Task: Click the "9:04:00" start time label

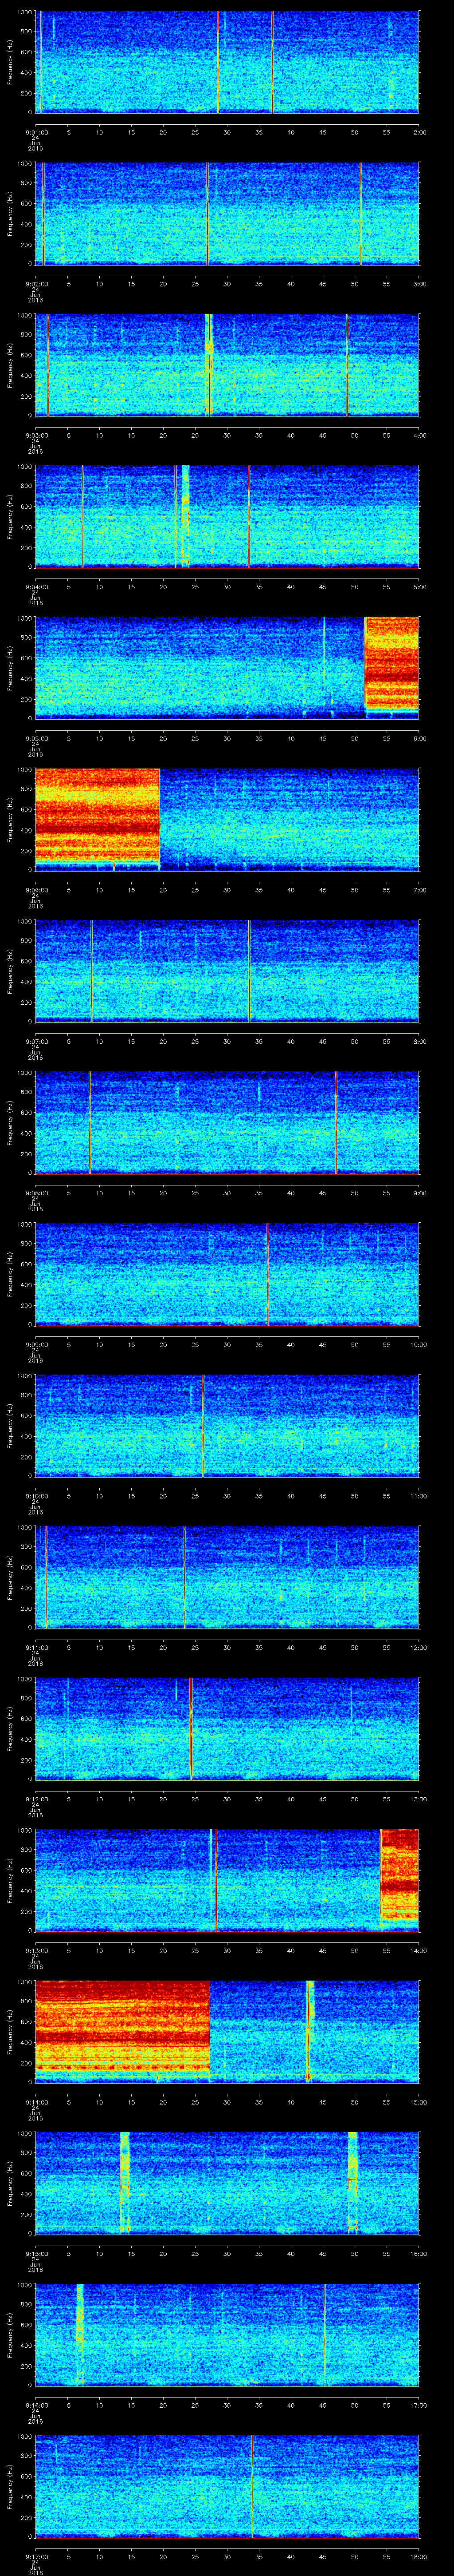Action: [35, 587]
